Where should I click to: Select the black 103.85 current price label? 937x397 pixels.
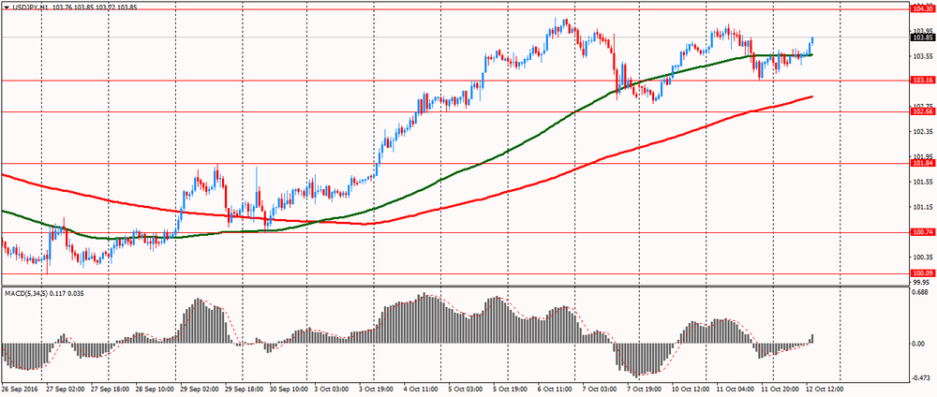(x=923, y=37)
